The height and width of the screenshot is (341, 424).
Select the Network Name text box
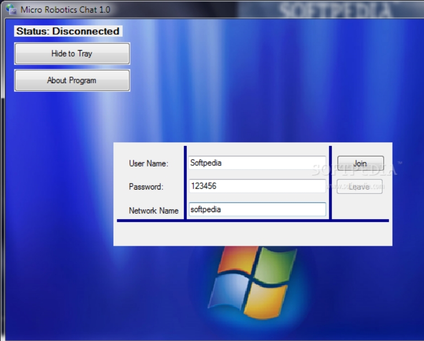(x=257, y=209)
